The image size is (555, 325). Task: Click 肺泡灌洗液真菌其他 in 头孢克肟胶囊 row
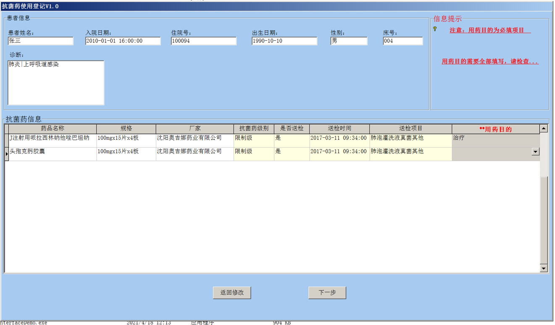click(410, 154)
